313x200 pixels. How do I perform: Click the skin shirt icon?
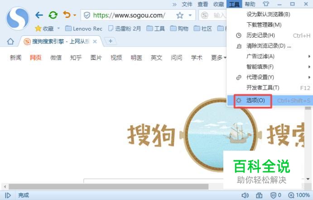pos(266,4)
